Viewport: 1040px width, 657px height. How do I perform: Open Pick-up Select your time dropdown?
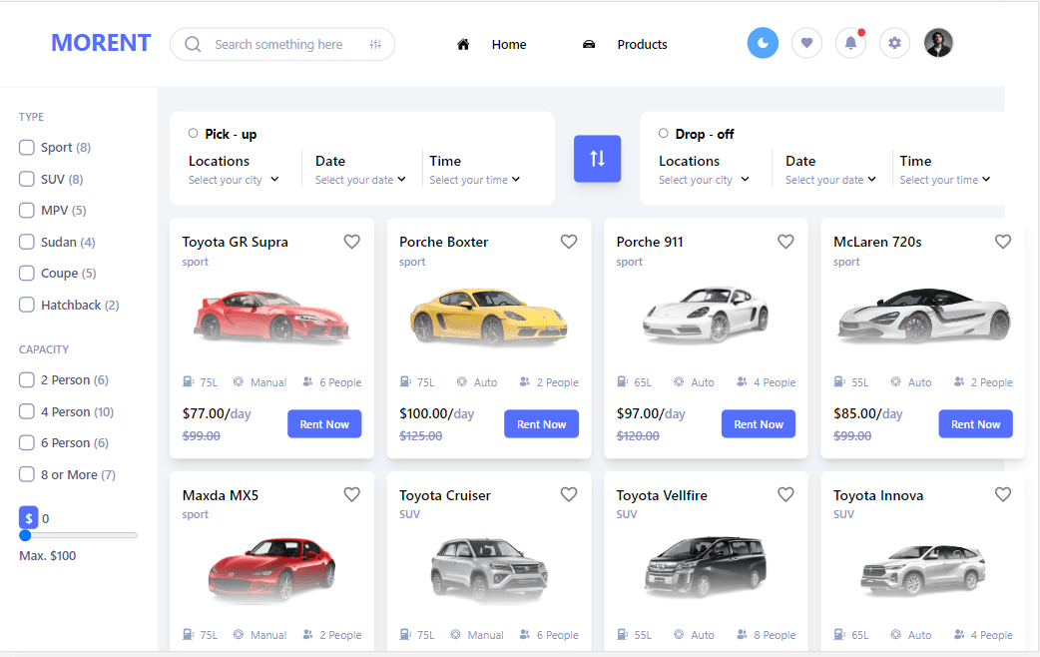point(475,180)
